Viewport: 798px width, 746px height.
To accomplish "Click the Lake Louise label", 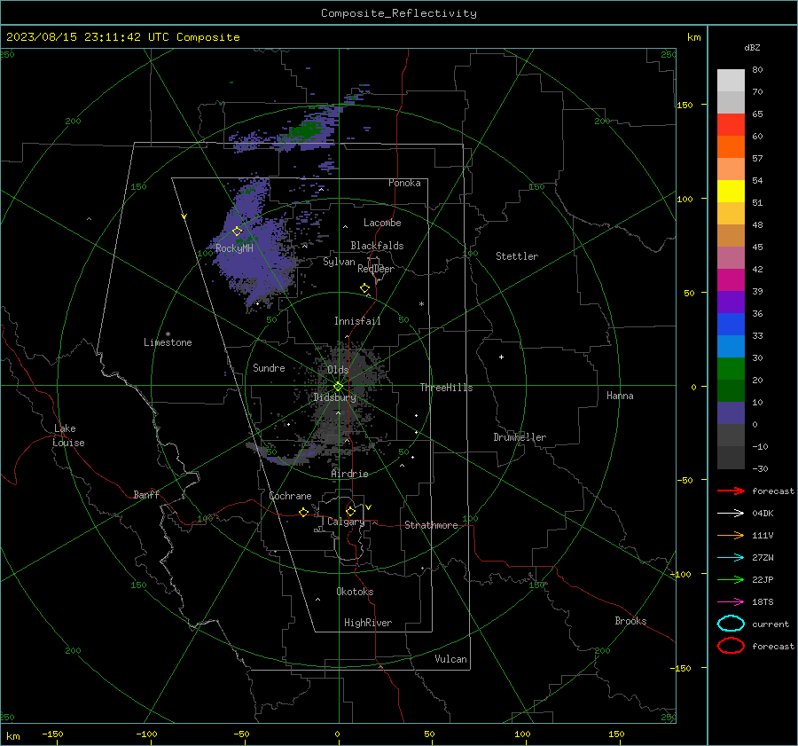I will tap(68, 436).
